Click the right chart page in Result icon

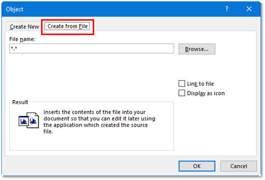click(x=33, y=121)
